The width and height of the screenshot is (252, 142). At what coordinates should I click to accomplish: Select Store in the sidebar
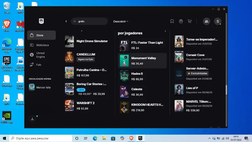click(41, 35)
